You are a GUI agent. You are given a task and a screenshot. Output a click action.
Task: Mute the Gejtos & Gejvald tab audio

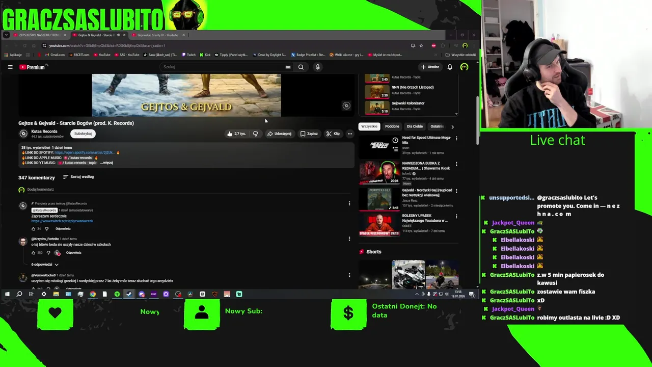pyautogui.click(x=119, y=35)
